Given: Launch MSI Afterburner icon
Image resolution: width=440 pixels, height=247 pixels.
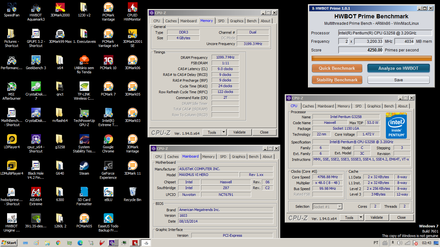Looking at the screenshot, I should (x=12, y=91).
